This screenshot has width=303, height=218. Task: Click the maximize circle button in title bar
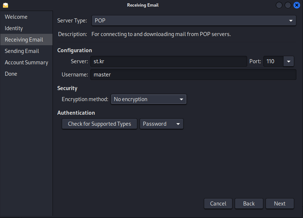[x=288, y=5]
